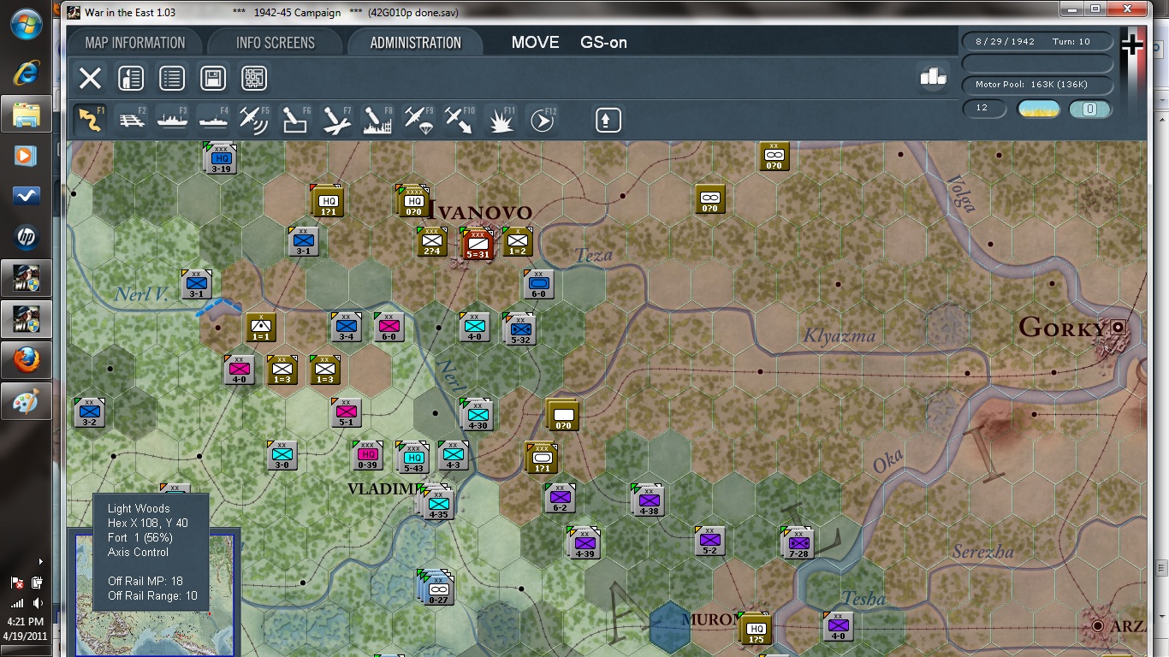Switch to the Info Screens tab

click(x=276, y=43)
